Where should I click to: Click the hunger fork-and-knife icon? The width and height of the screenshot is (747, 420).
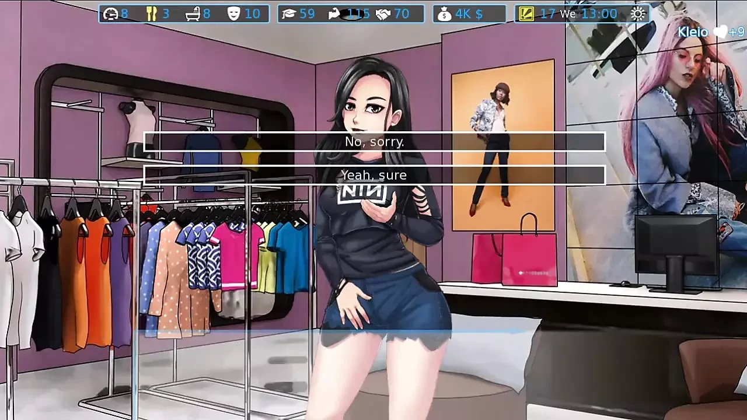[152, 13]
